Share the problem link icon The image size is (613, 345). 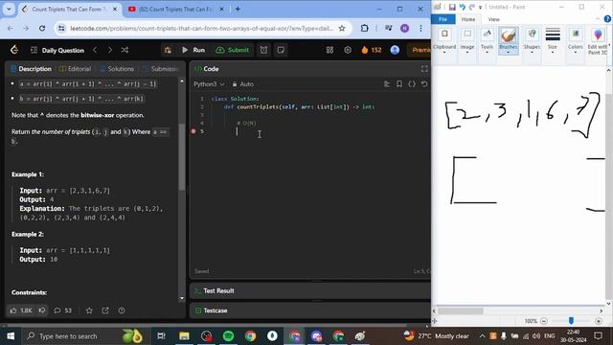pos(105,310)
